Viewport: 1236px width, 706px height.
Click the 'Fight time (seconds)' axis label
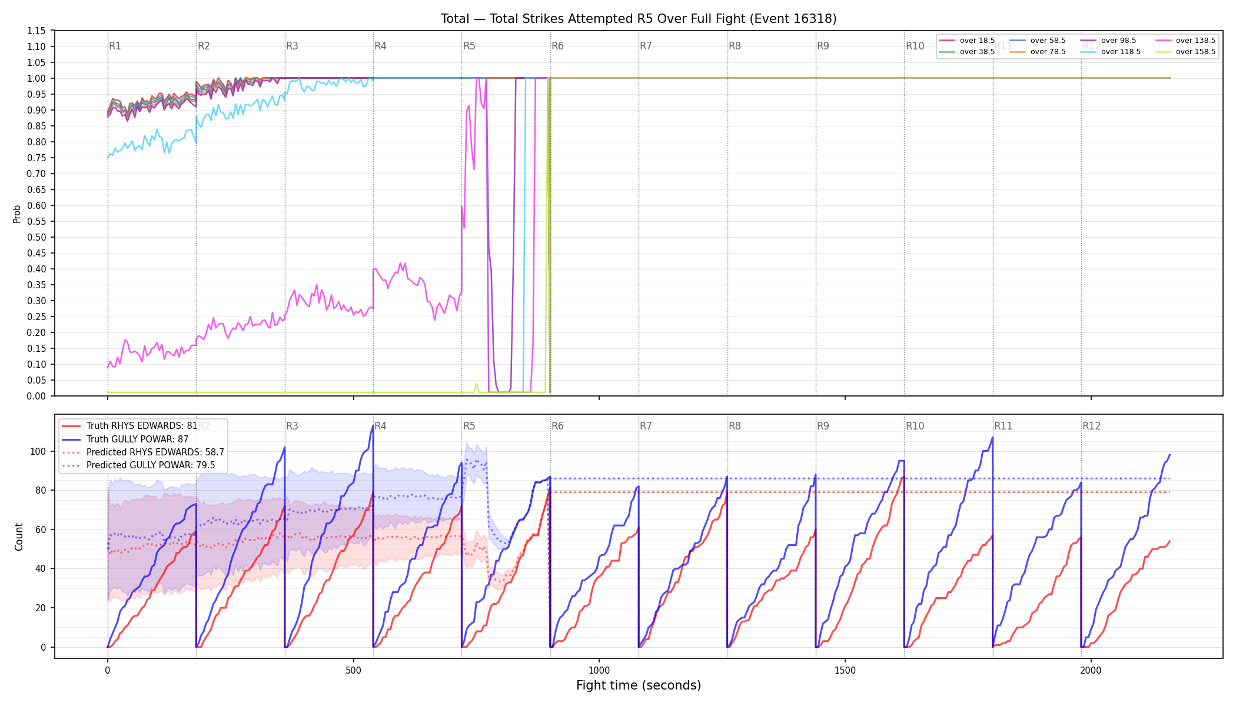point(639,685)
